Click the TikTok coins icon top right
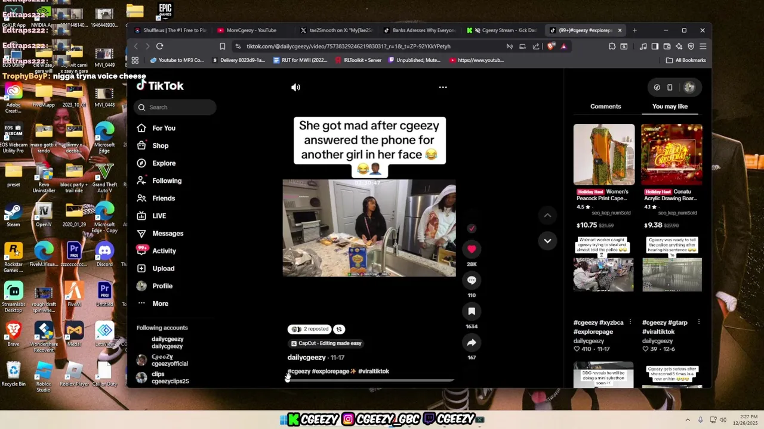 pos(657,88)
